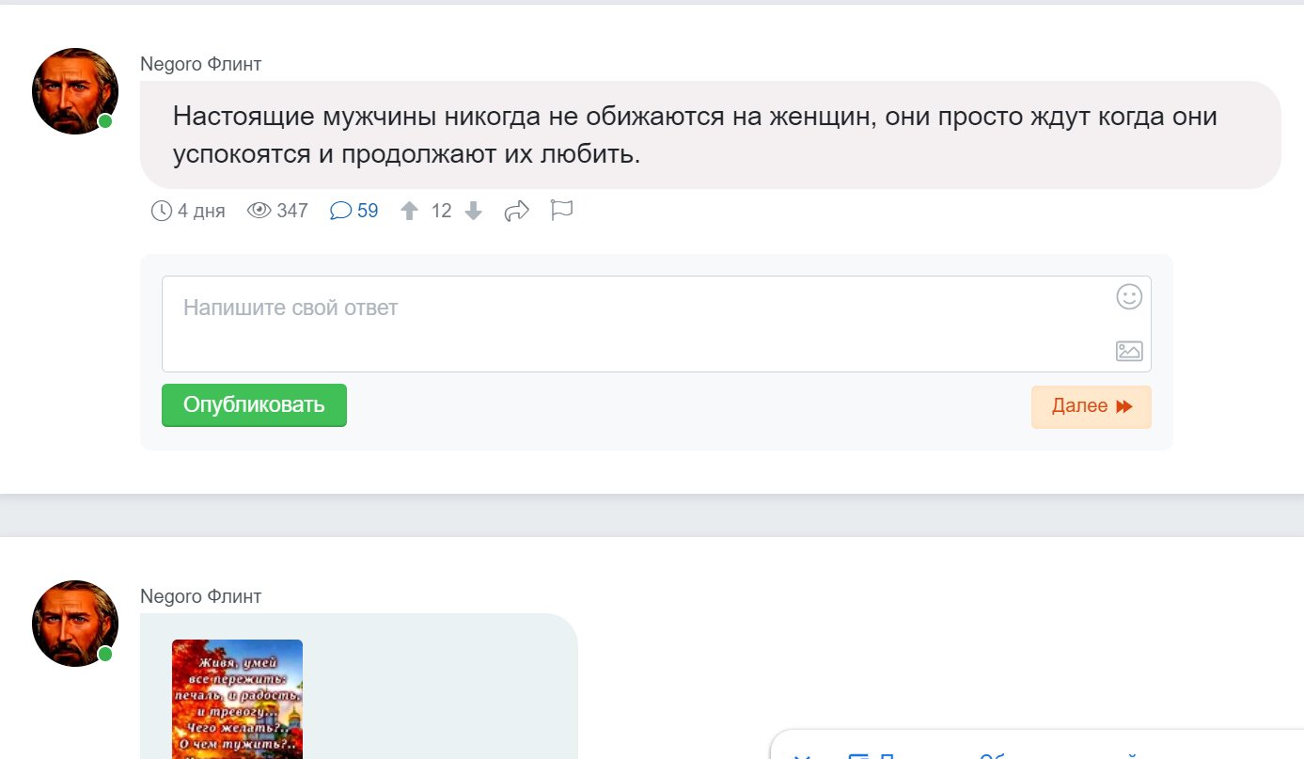Click the upvote arrow on the first post
The width and height of the screenshot is (1304, 759).
(409, 212)
